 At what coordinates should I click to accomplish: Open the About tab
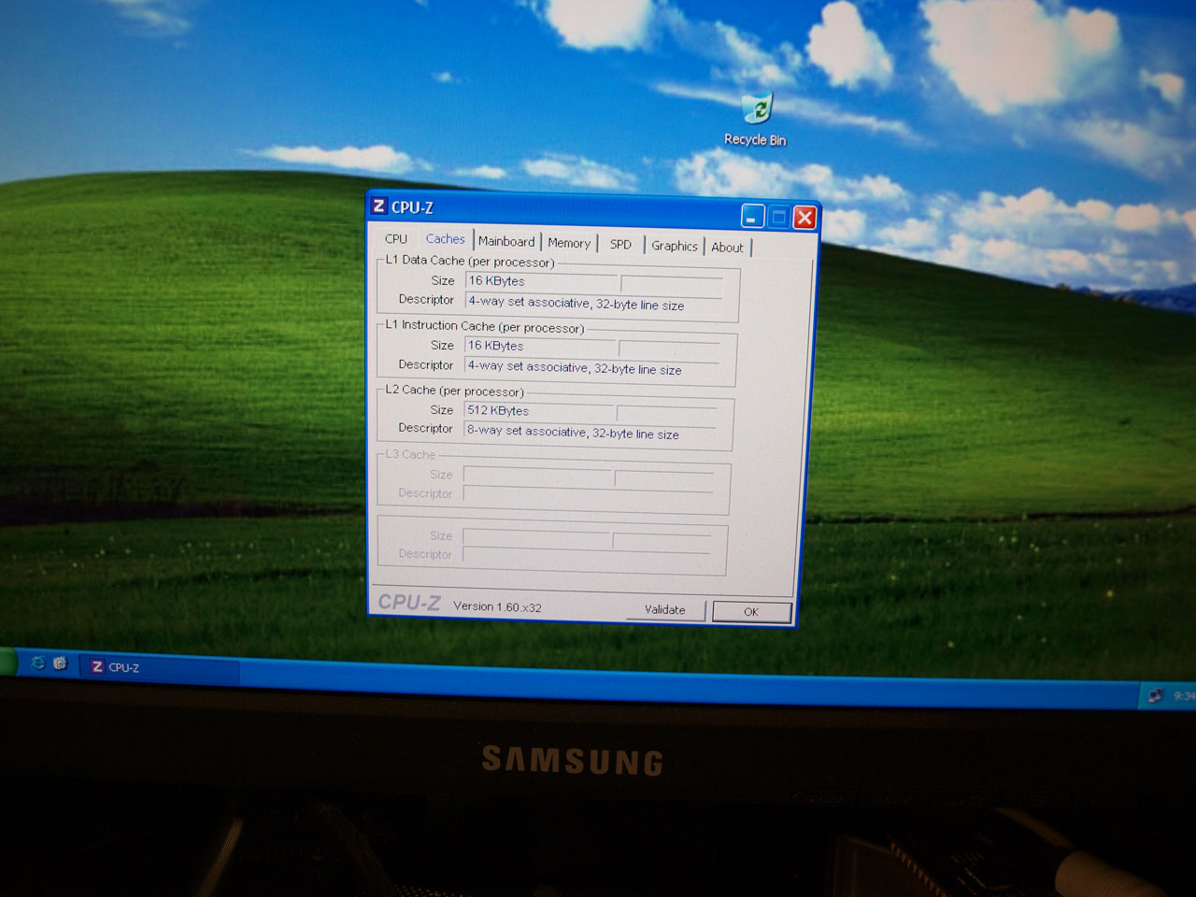tap(728, 248)
